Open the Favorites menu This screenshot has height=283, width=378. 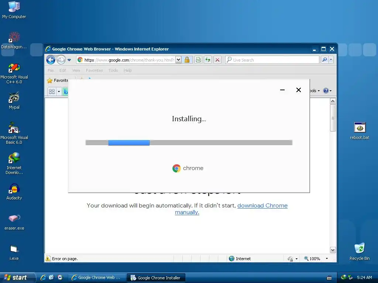pos(94,70)
